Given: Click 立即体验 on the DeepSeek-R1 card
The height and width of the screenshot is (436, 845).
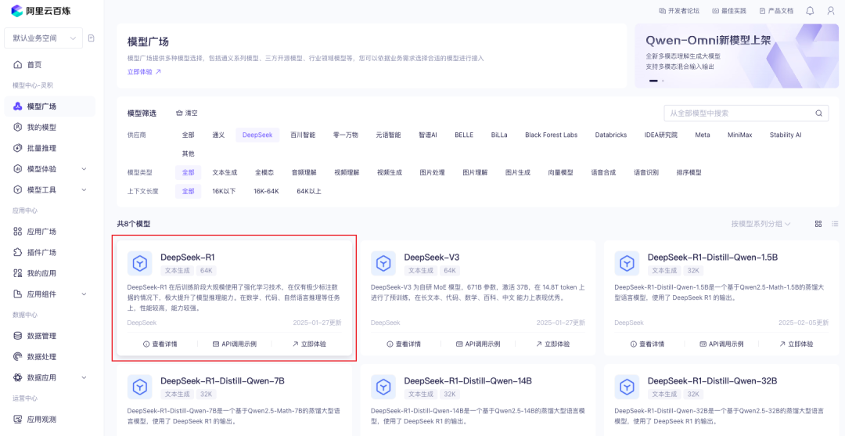Looking at the screenshot, I should [309, 344].
